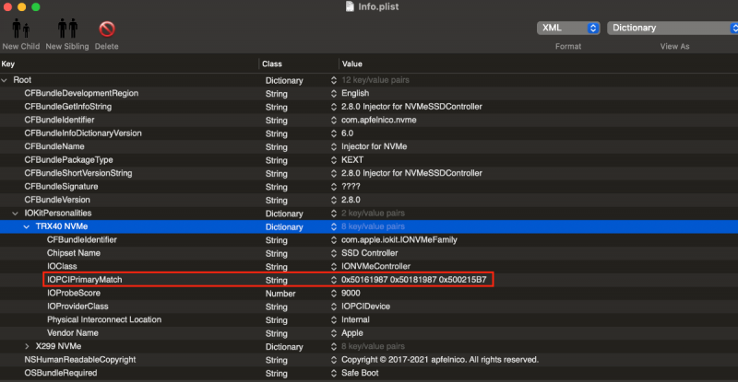The image size is (738, 382).
Task: Click the yellow minimize window button
Action: 21,6
